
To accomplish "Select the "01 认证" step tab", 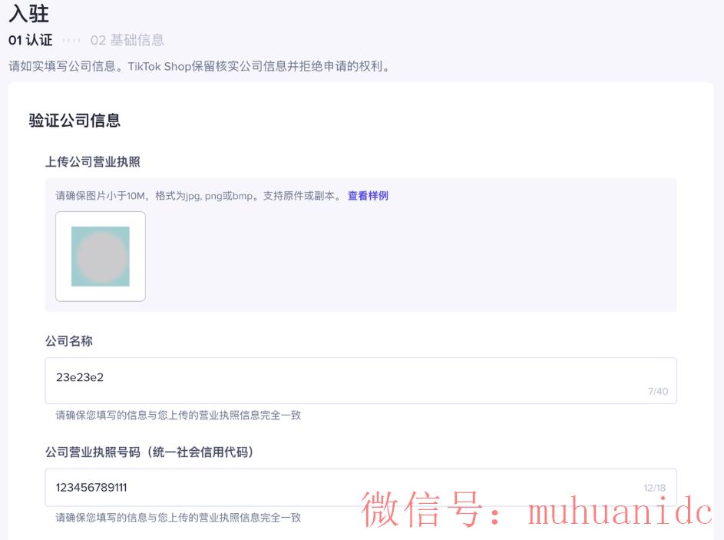I will (31, 40).
